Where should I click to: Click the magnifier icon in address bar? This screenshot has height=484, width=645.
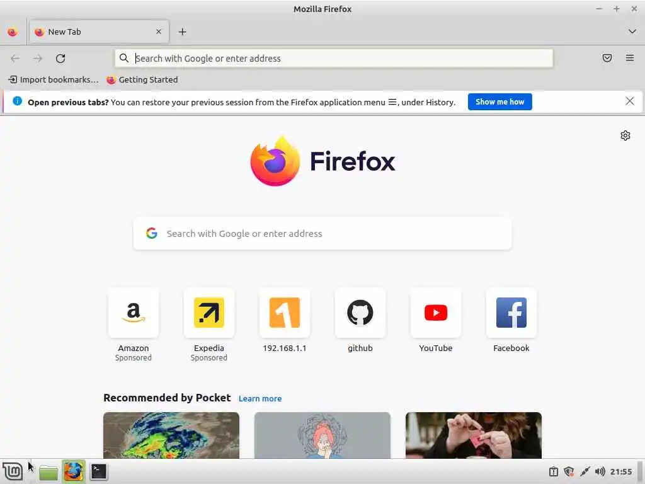tap(124, 58)
